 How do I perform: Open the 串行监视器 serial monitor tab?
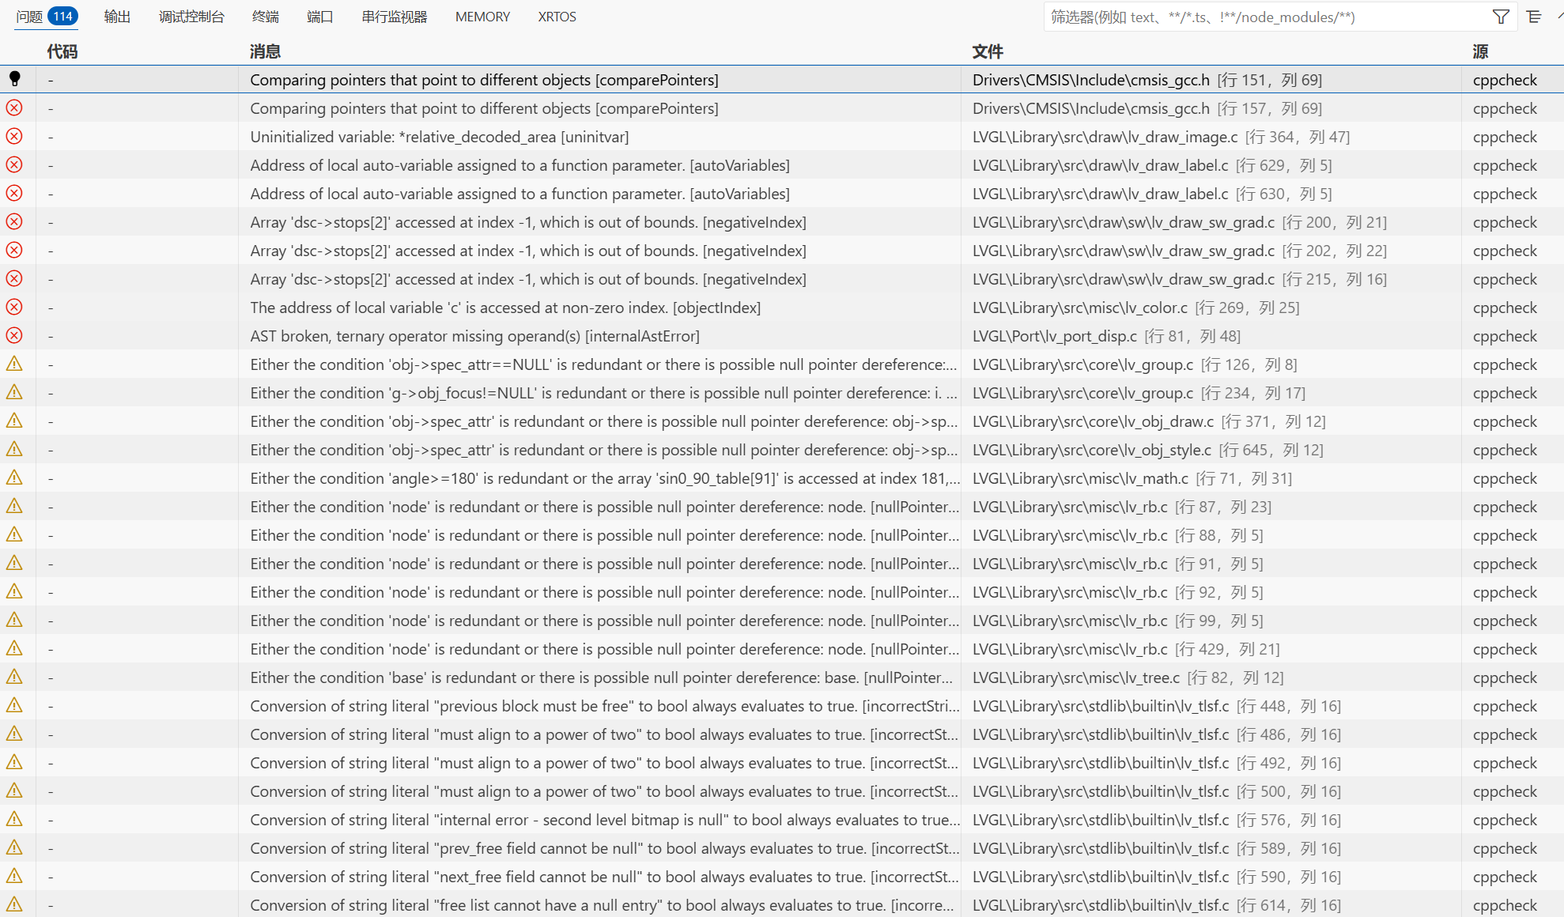point(394,17)
